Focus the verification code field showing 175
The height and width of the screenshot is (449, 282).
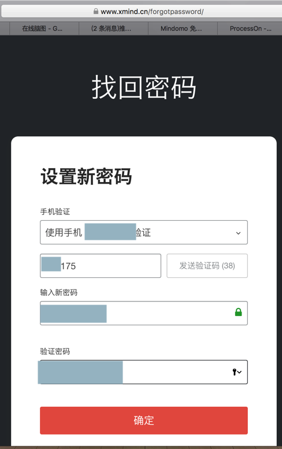pos(101,266)
